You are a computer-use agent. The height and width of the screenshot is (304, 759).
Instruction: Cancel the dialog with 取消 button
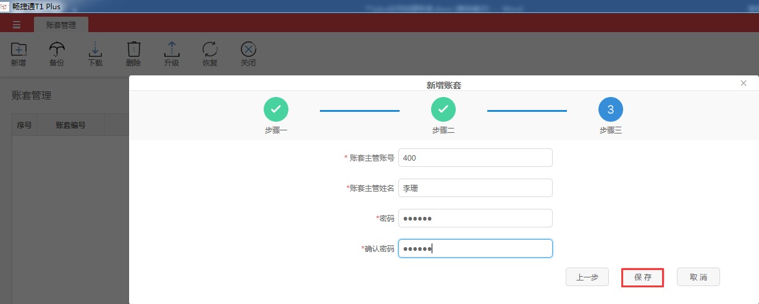[x=698, y=277]
